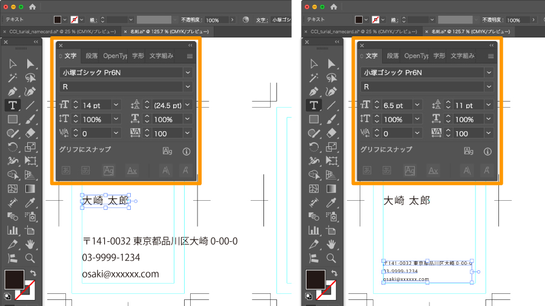Viewport: 545px width, 306px height.
Task: Toggle last glyph snap option in left panel
Action: coord(185,171)
